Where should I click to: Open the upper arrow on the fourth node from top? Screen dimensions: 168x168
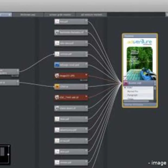(86, 53)
